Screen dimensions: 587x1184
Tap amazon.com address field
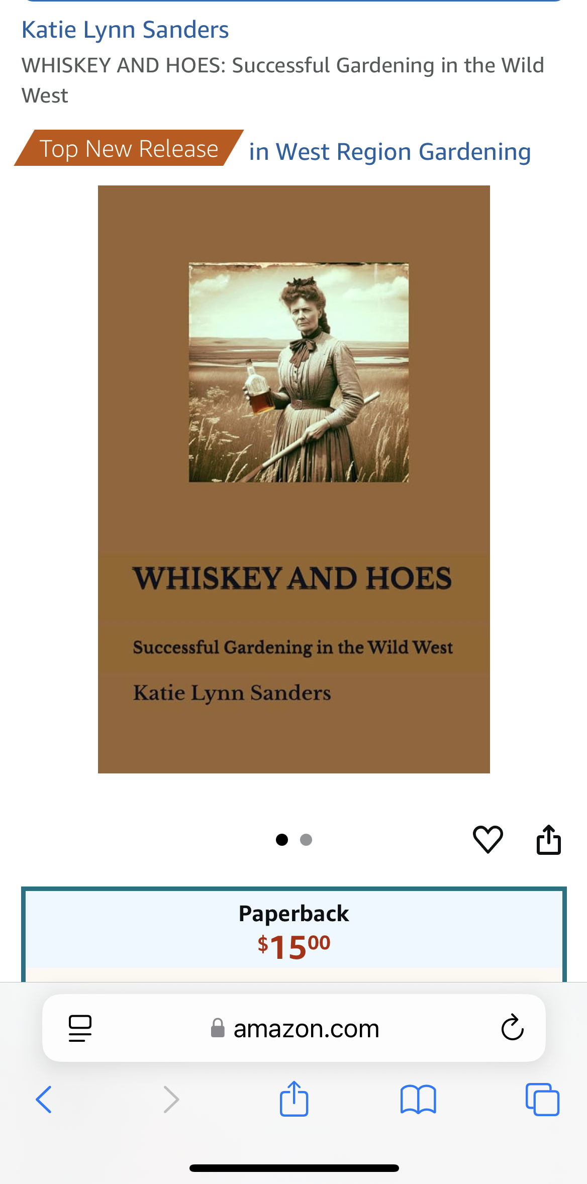tap(294, 1028)
